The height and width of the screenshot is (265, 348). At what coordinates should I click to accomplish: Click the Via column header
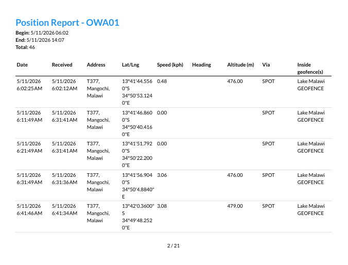pos(266,64)
